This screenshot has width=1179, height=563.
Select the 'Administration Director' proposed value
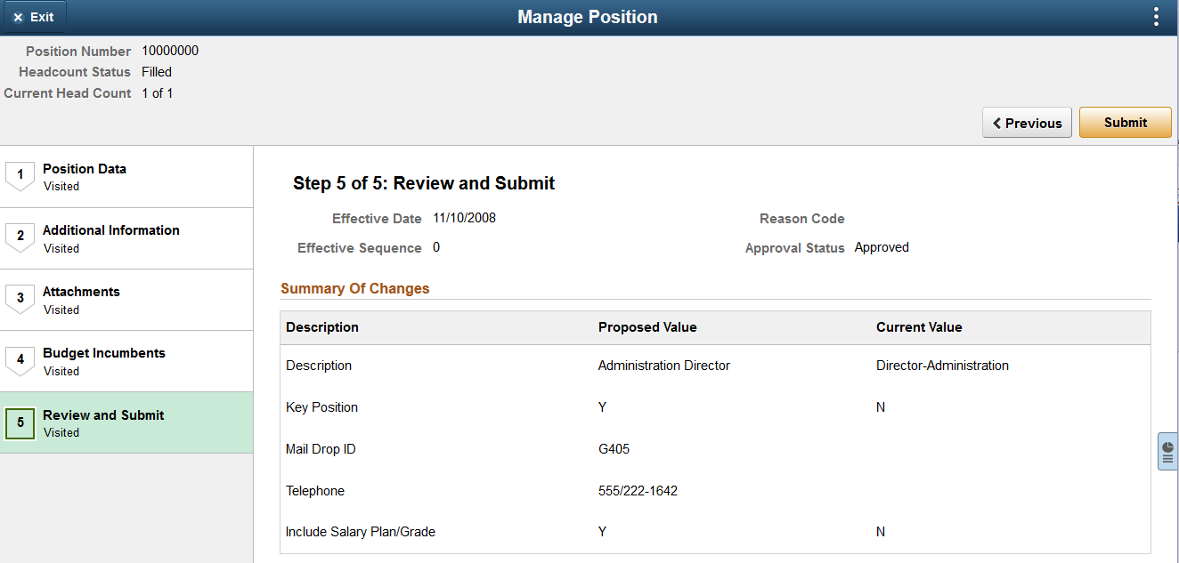click(x=664, y=366)
